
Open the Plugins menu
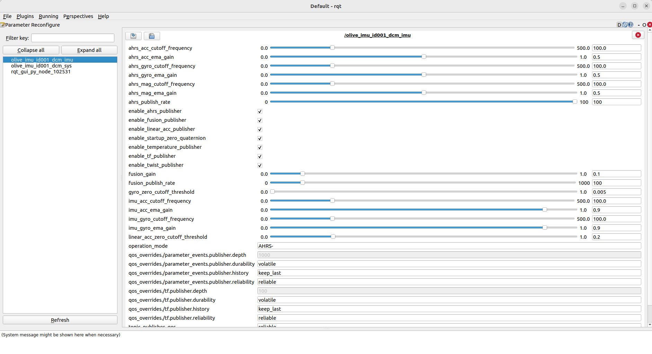25,16
